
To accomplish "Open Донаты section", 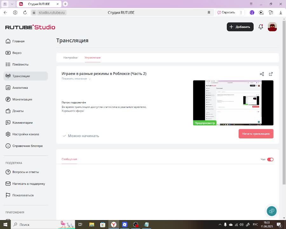I will click(15, 111).
